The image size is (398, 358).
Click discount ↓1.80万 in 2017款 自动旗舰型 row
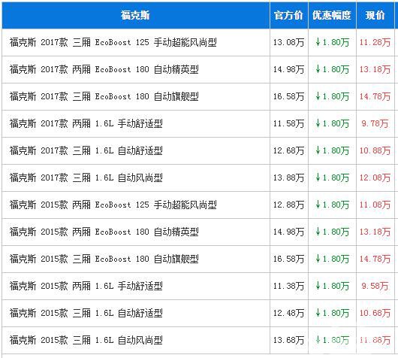[x=332, y=96]
